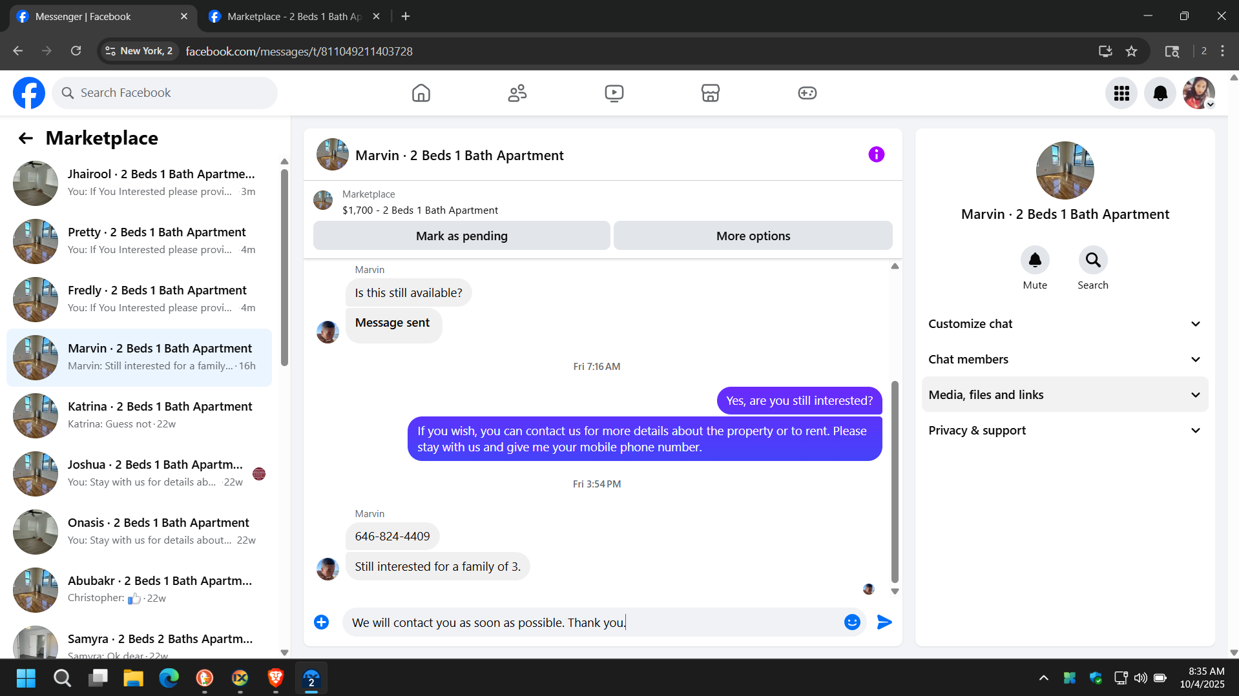Open the Marketplace storefront icon
The height and width of the screenshot is (696, 1239).
pos(711,93)
